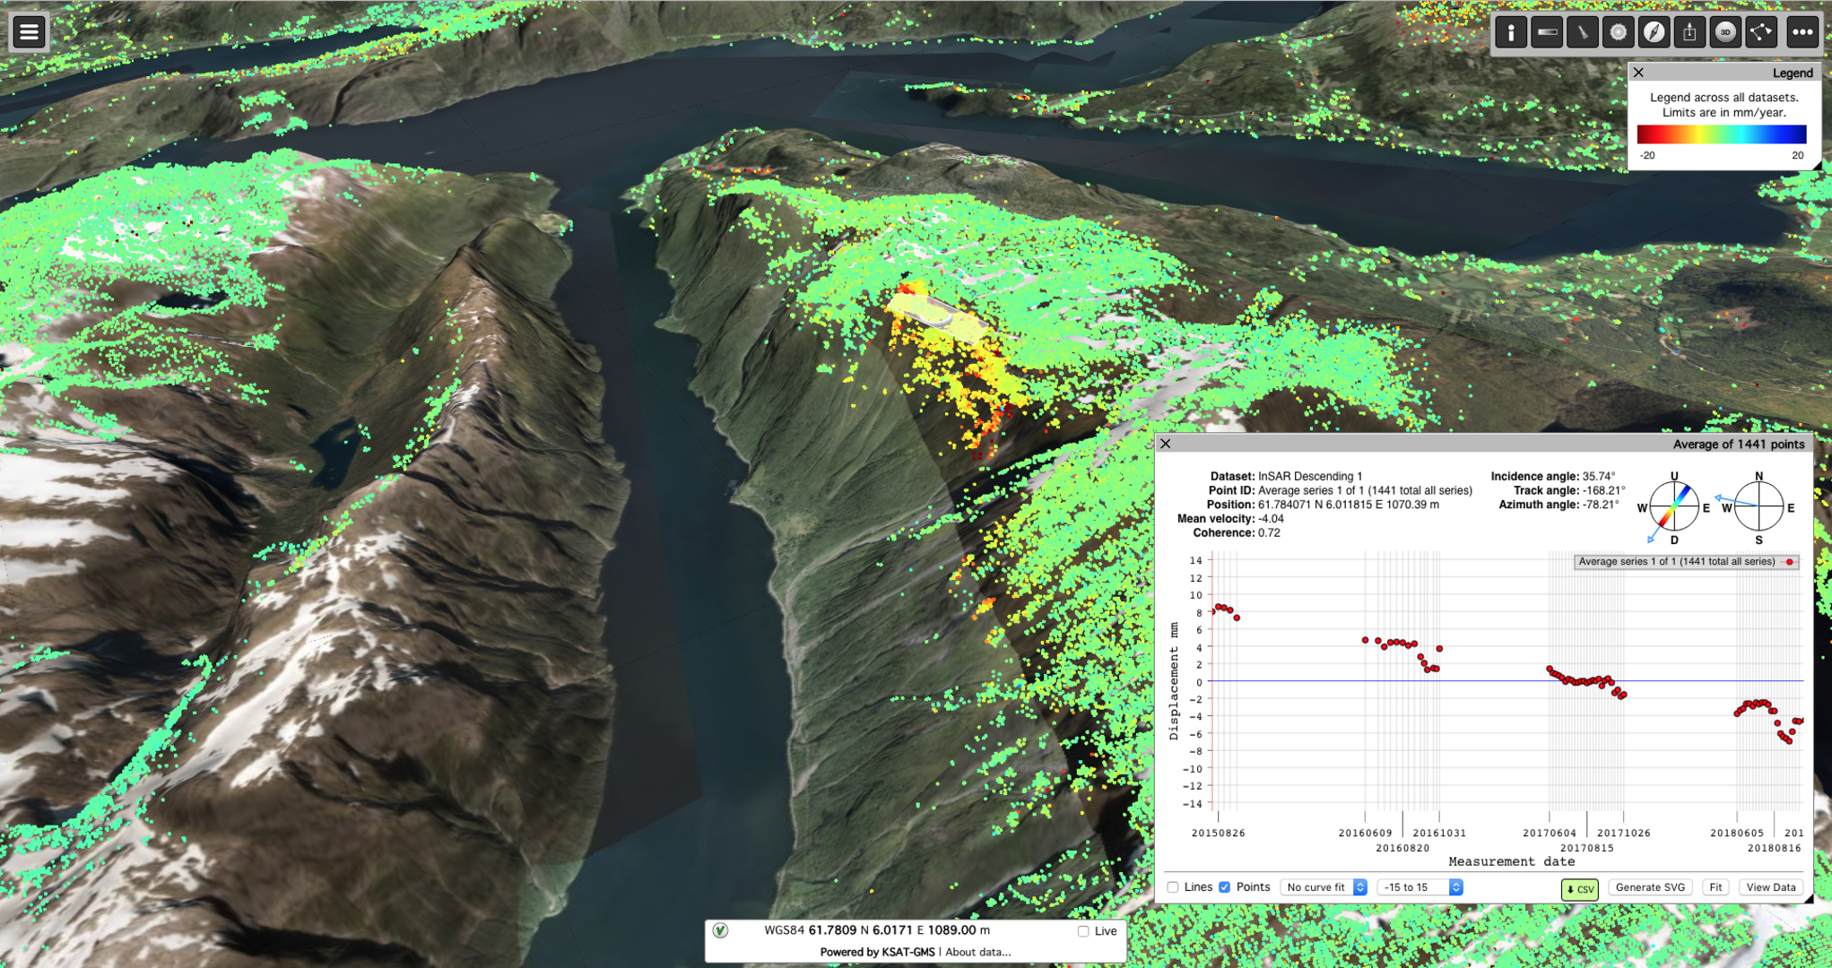The width and height of the screenshot is (1832, 968).
Task: Click the color legend gradient toolbar icon
Action: 1547,33
